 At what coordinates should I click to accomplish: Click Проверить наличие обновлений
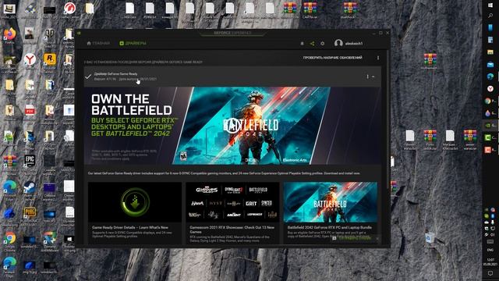tap(333, 58)
